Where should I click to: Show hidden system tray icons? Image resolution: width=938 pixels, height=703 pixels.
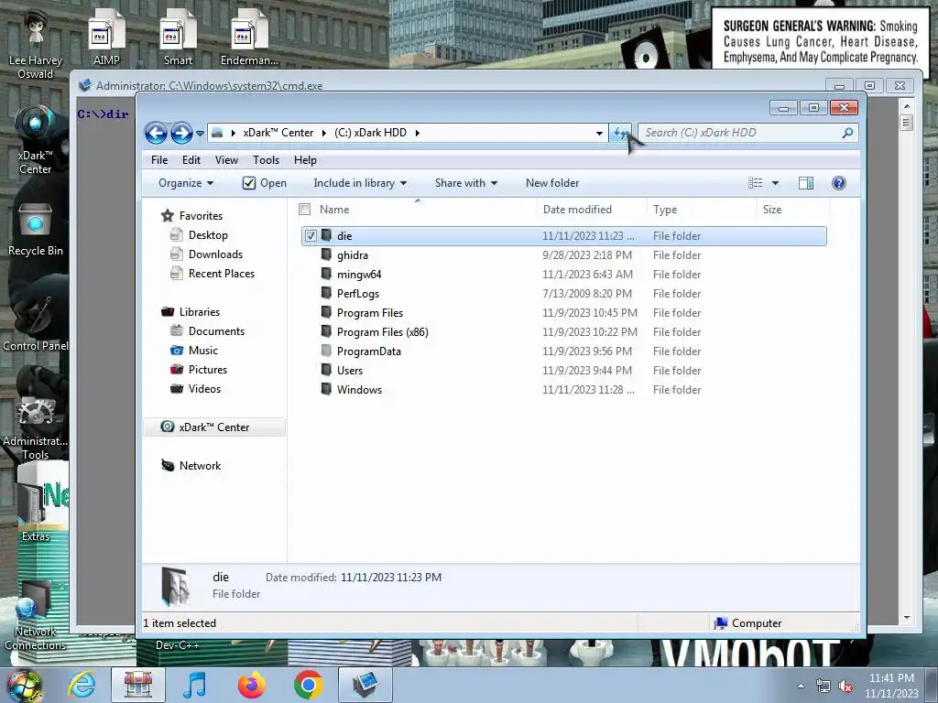(801, 686)
